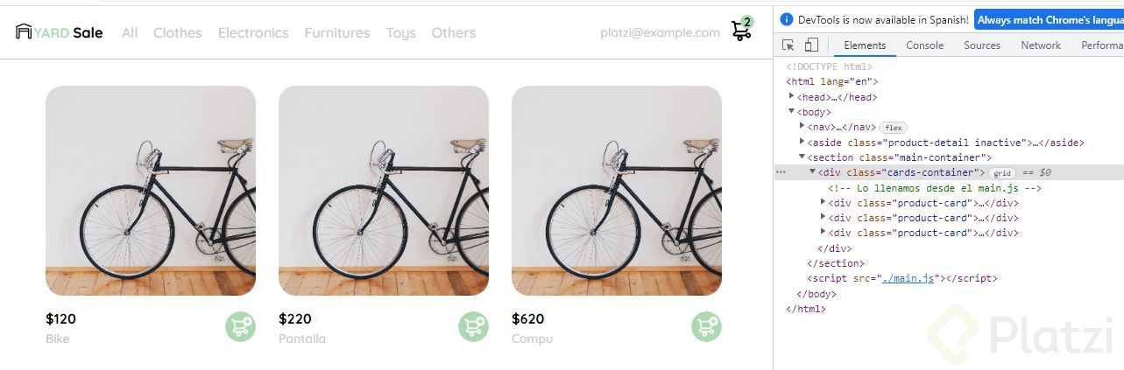1124x370 pixels.
Task: Expand the aside product-detail node
Action: (x=802, y=142)
